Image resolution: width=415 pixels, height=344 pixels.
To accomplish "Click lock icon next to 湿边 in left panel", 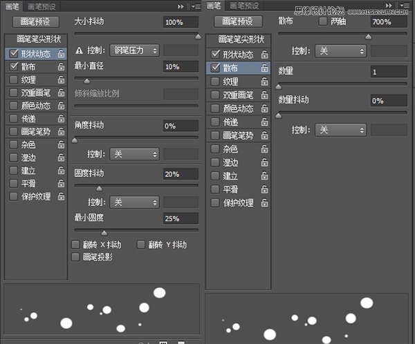I will (61, 157).
